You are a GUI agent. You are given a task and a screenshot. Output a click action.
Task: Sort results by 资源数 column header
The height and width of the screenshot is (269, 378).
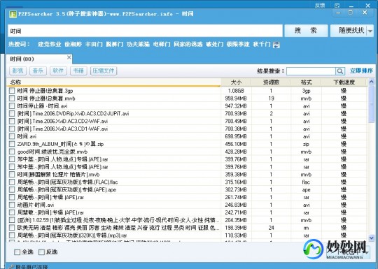coord(271,82)
